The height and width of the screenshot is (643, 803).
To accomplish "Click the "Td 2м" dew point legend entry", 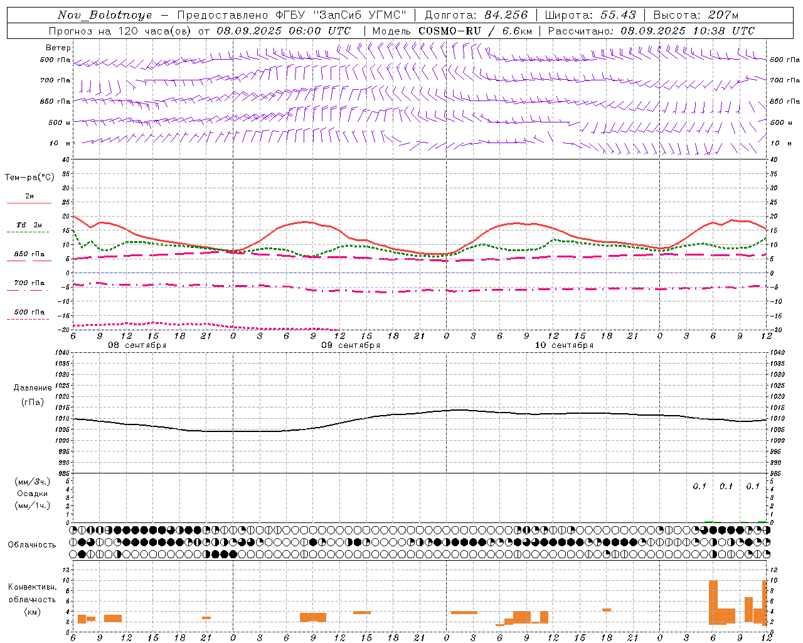I will [x=29, y=225].
